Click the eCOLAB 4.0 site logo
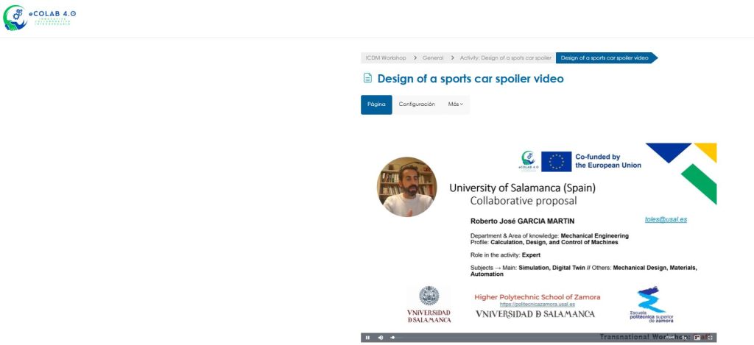 click(40, 18)
